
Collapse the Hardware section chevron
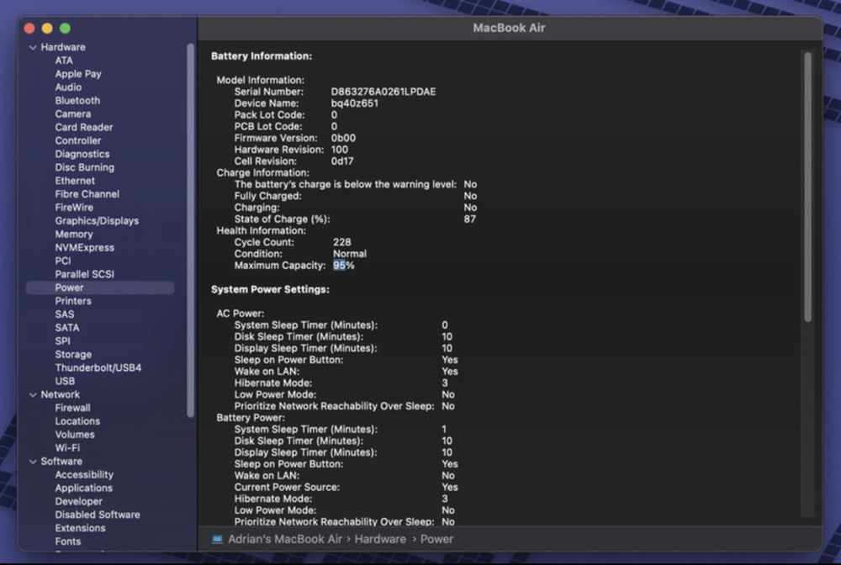[x=34, y=48]
